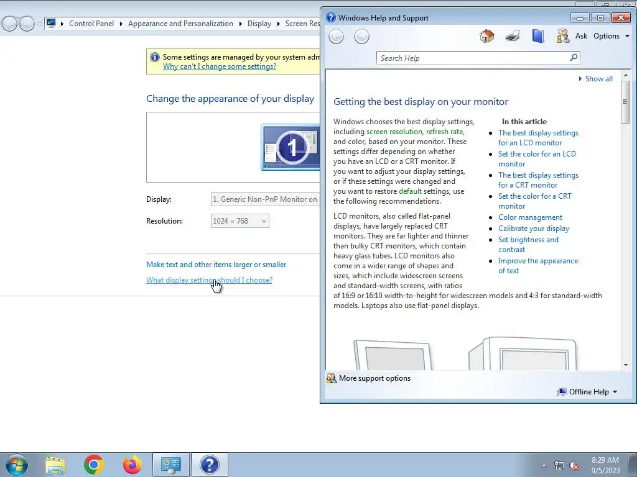The image size is (637, 477).
Task: Expand arrow after Display breadcrumb
Action: pos(278,24)
